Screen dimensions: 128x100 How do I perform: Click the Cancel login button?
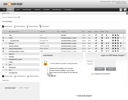coord(111,69)
